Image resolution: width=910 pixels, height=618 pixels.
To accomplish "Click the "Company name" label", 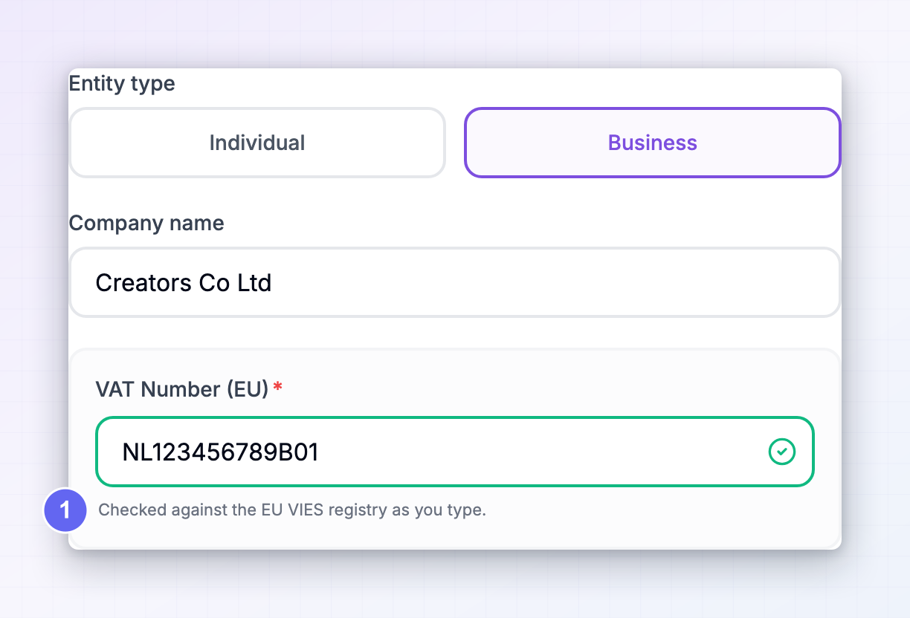I will [146, 224].
